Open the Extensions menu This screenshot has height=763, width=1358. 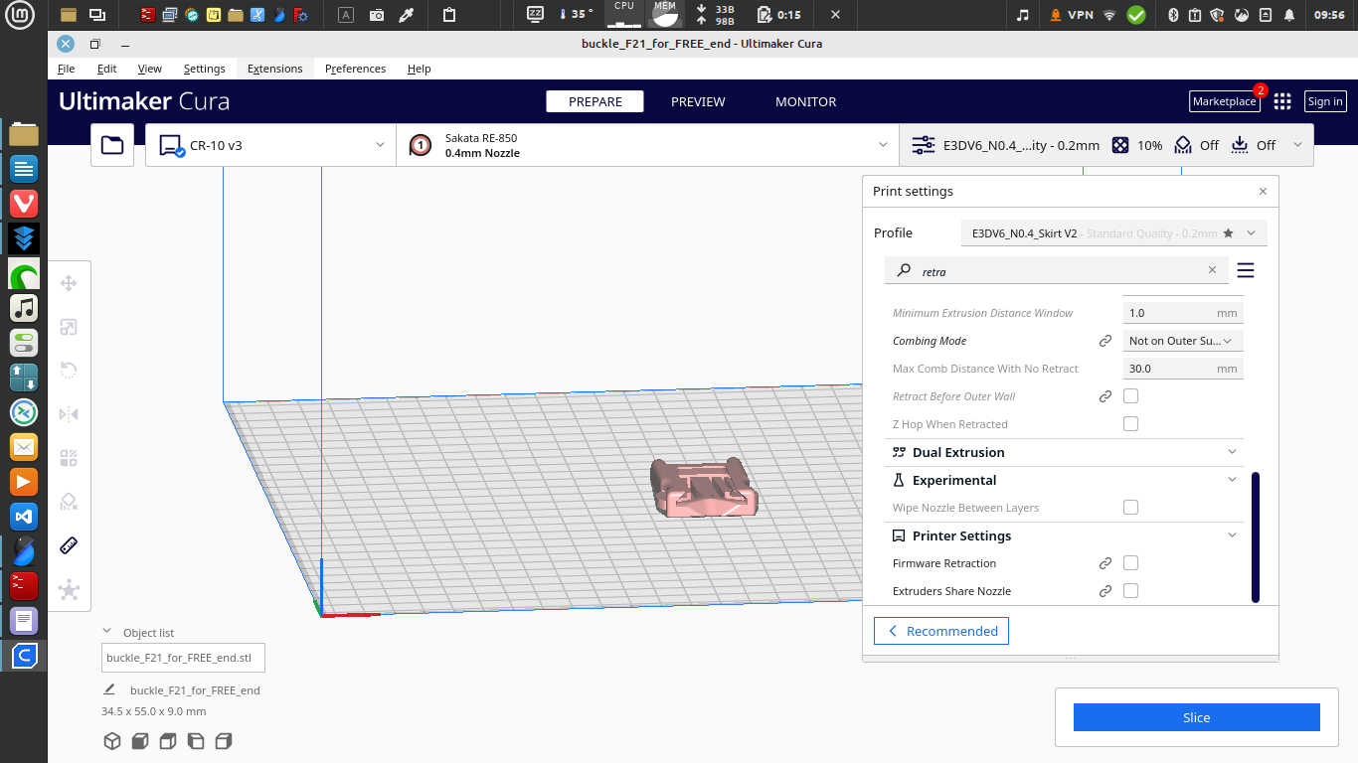tap(274, 69)
